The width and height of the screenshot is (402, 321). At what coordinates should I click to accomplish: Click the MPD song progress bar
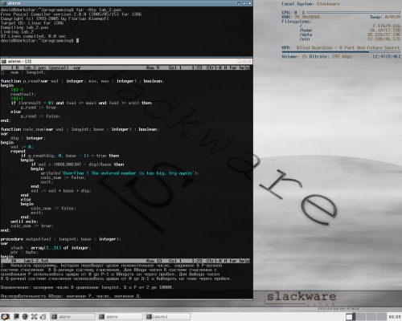coord(341,51)
